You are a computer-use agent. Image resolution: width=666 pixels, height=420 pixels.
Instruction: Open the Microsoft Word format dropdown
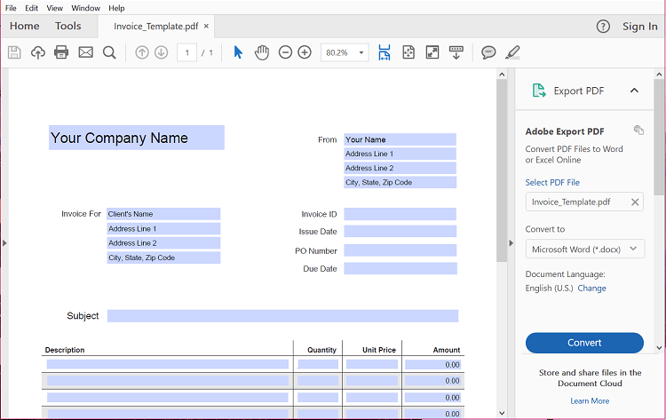(x=584, y=250)
